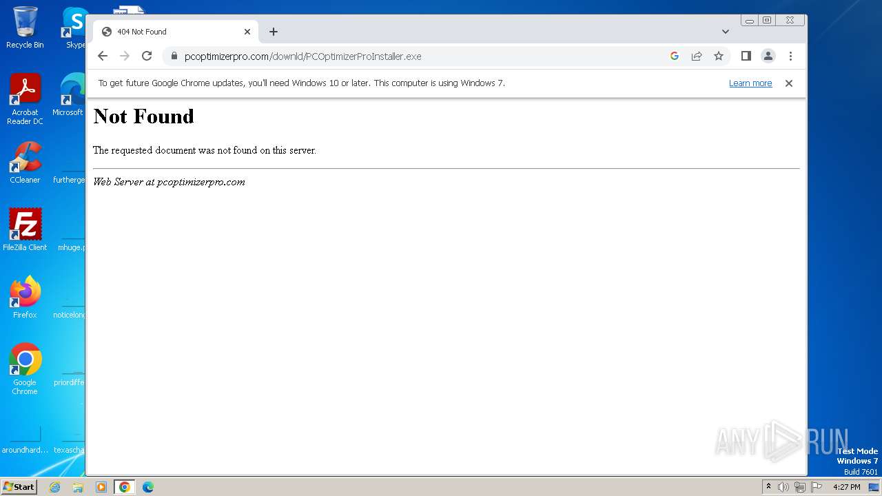Viewport: 882px width, 496px height.
Task: Click the Chrome taskbar button
Action: coord(125,487)
